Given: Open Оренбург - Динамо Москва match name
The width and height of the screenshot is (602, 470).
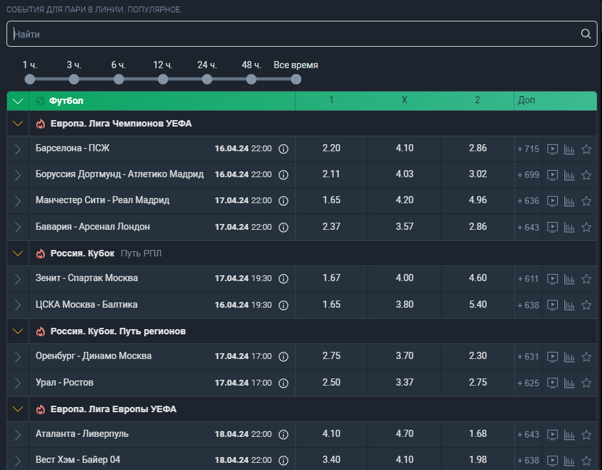Looking at the screenshot, I should point(94,356).
